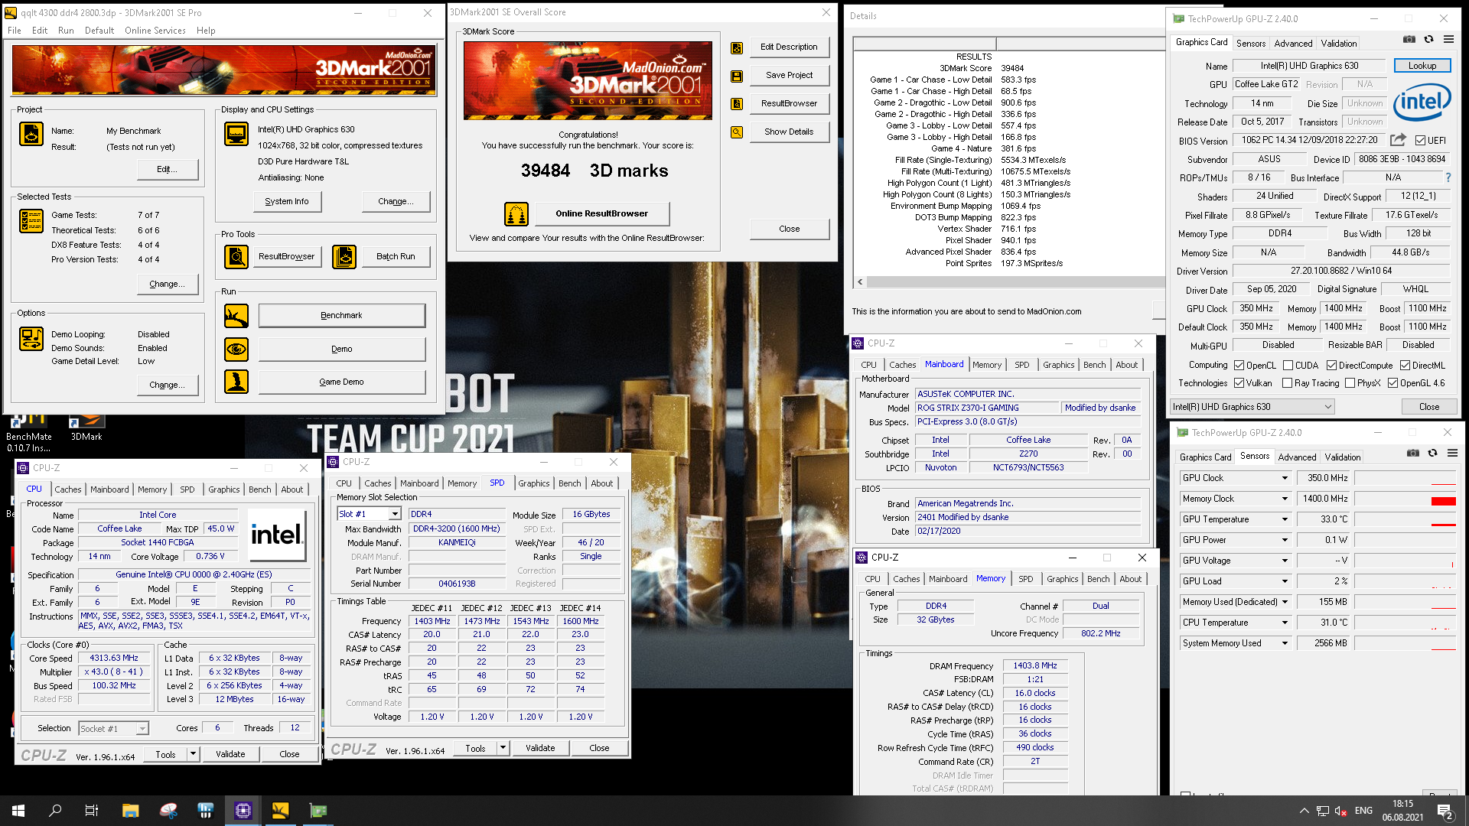Toggle the UEFI checkbox in GPU-Z
Screen dimensions: 1469x826
1420,141
